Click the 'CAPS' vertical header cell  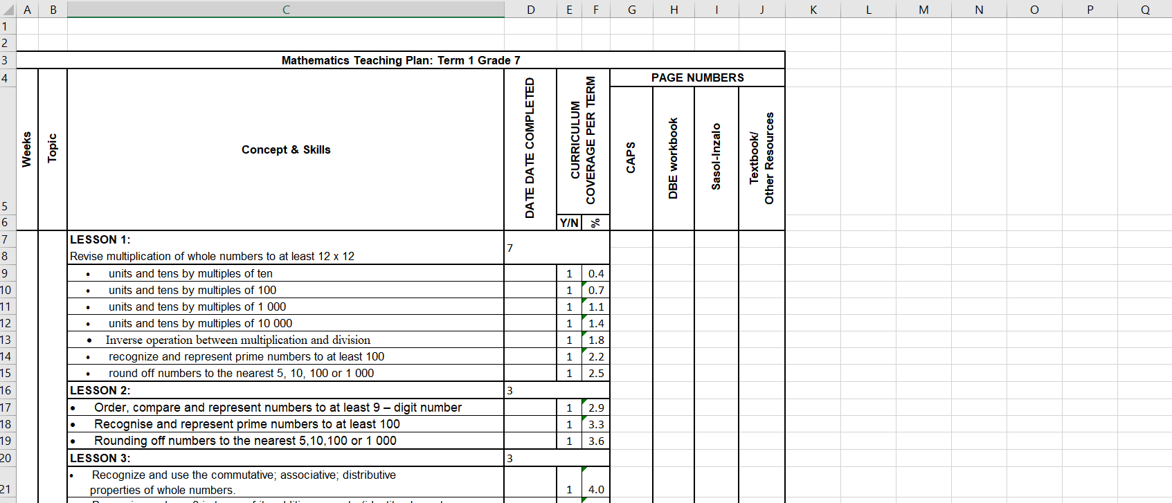tap(631, 158)
